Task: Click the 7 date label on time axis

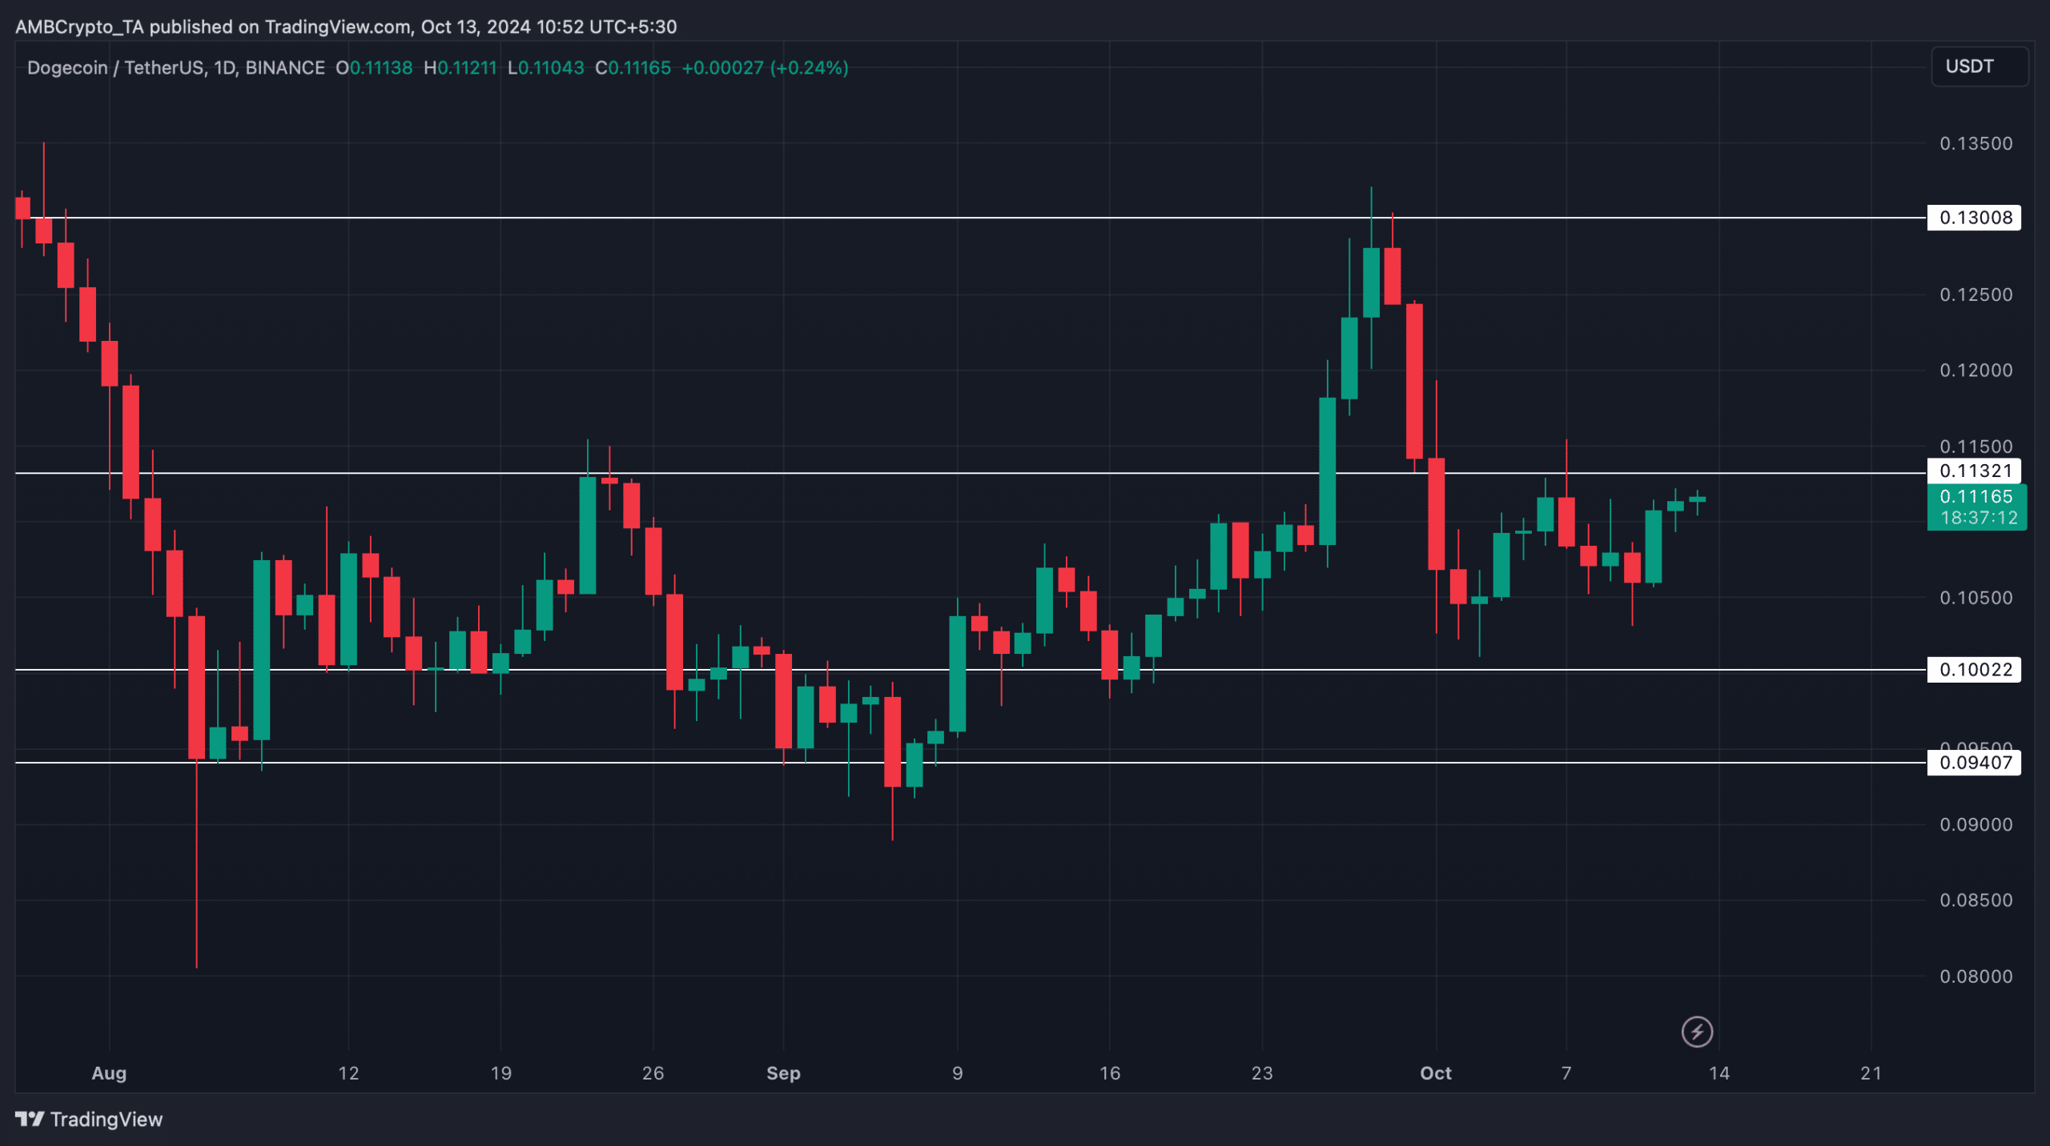Action: (1566, 1073)
